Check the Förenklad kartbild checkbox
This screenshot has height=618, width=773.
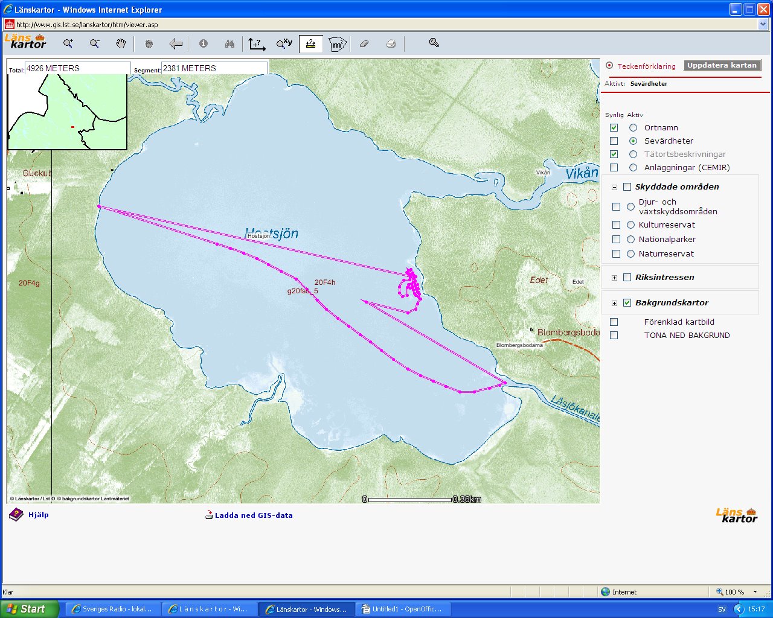(614, 322)
